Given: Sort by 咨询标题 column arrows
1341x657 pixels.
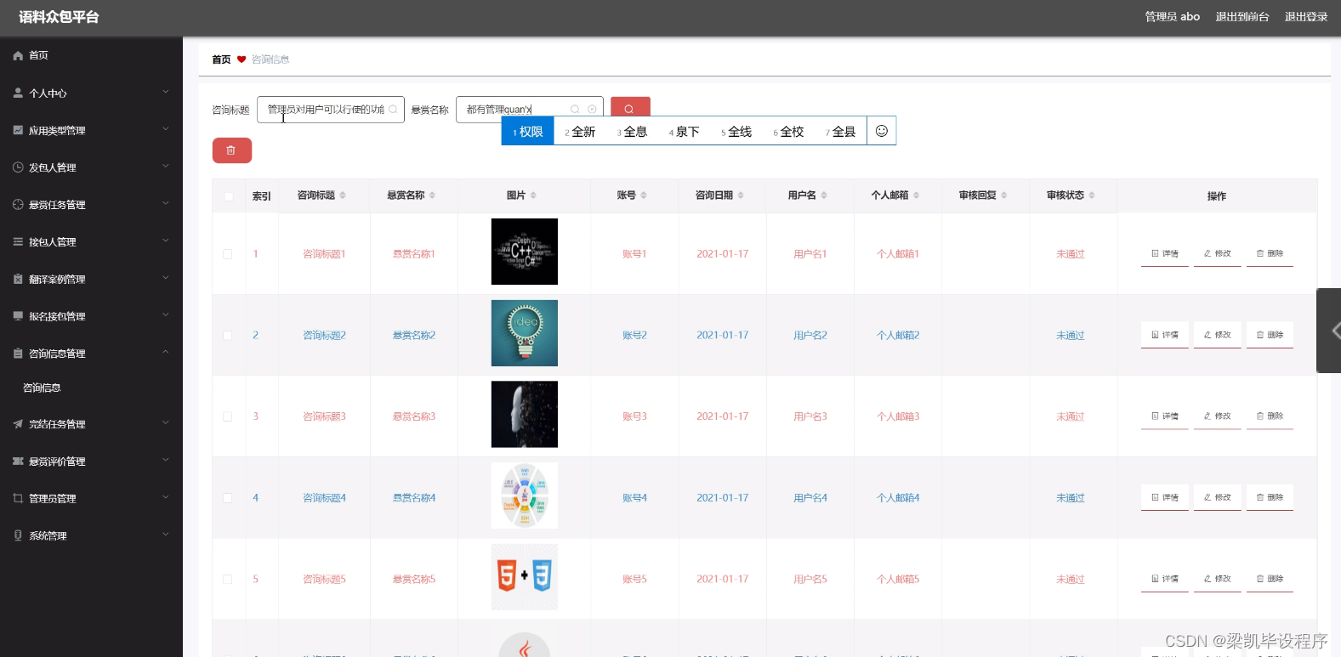Looking at the screenshot, I should point(343,195).
